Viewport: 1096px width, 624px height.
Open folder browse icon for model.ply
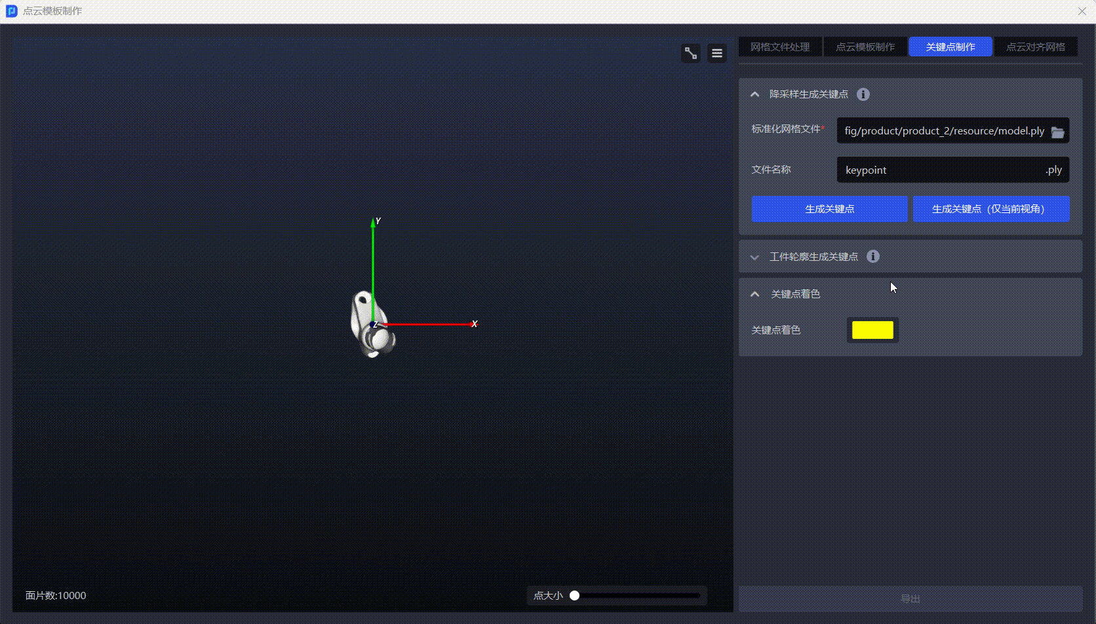click(1057, 132)
